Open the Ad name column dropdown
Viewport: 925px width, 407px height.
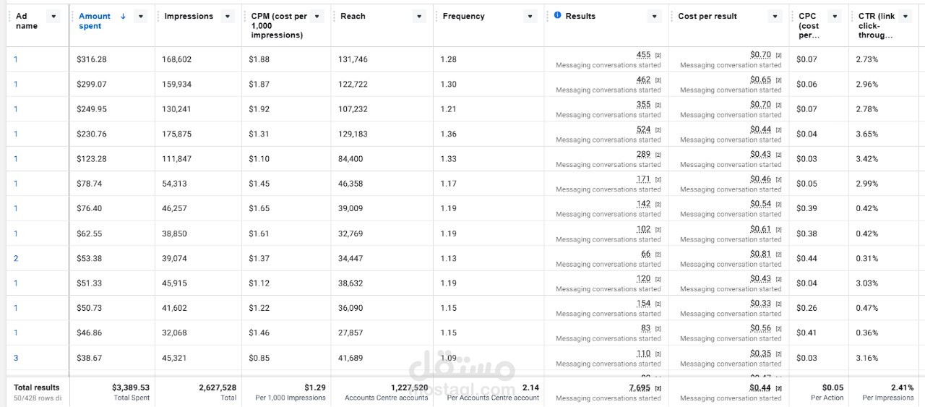53,16
